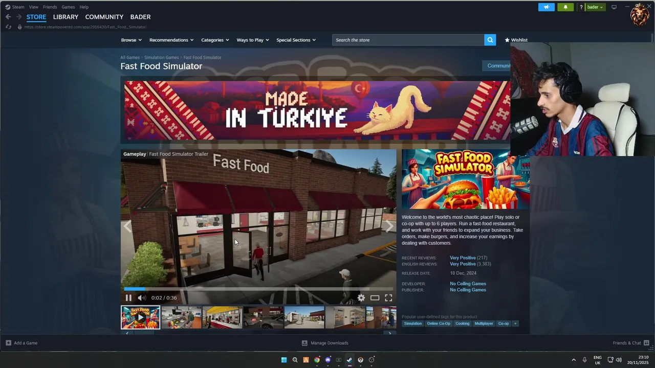Select the trailer thumbnail with play icon
Screen dimensions: 655x368
tap(140, 317)
